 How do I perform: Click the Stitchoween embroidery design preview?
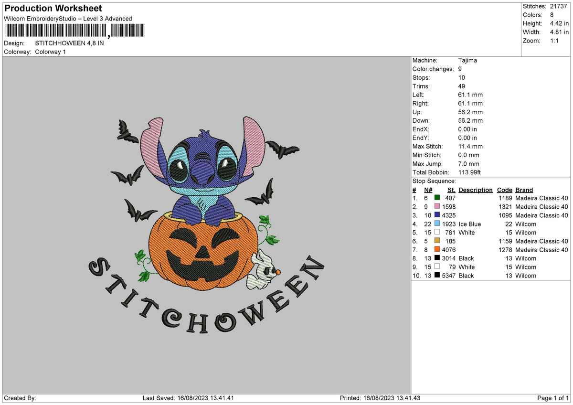(x=206, y=224)
